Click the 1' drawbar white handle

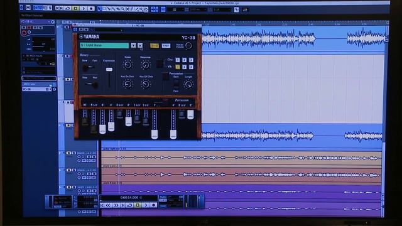click(155, 134)
